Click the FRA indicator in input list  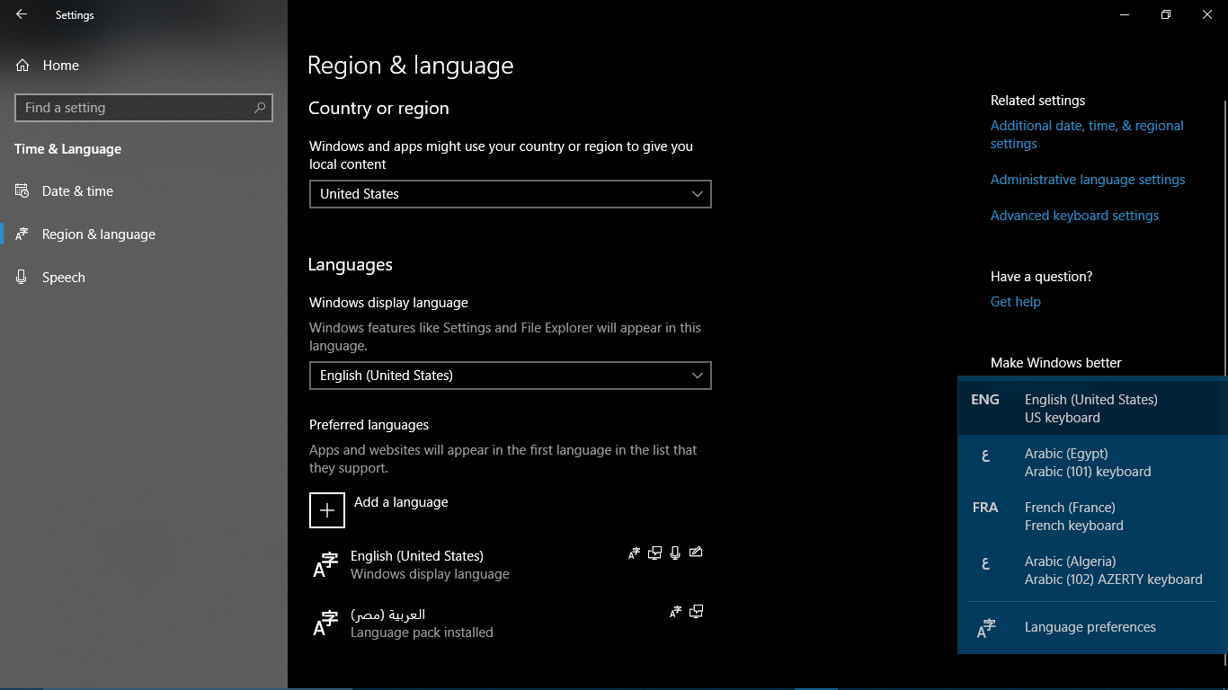click(985, 508)
